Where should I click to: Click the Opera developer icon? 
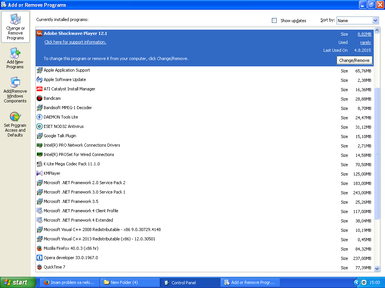click(39, 258)
